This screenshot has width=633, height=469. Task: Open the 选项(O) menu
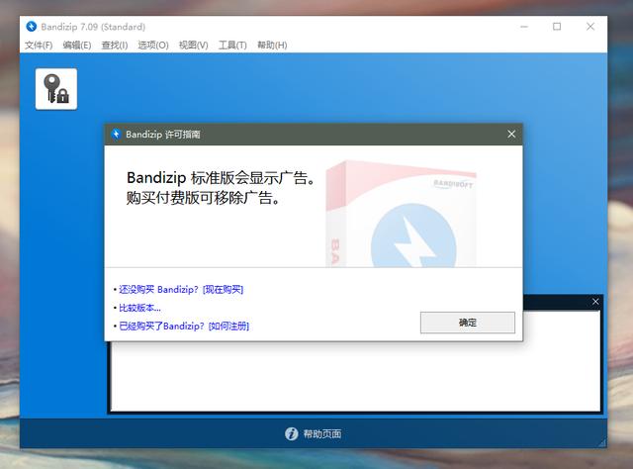pyautogui.click(x=153, y=45)
